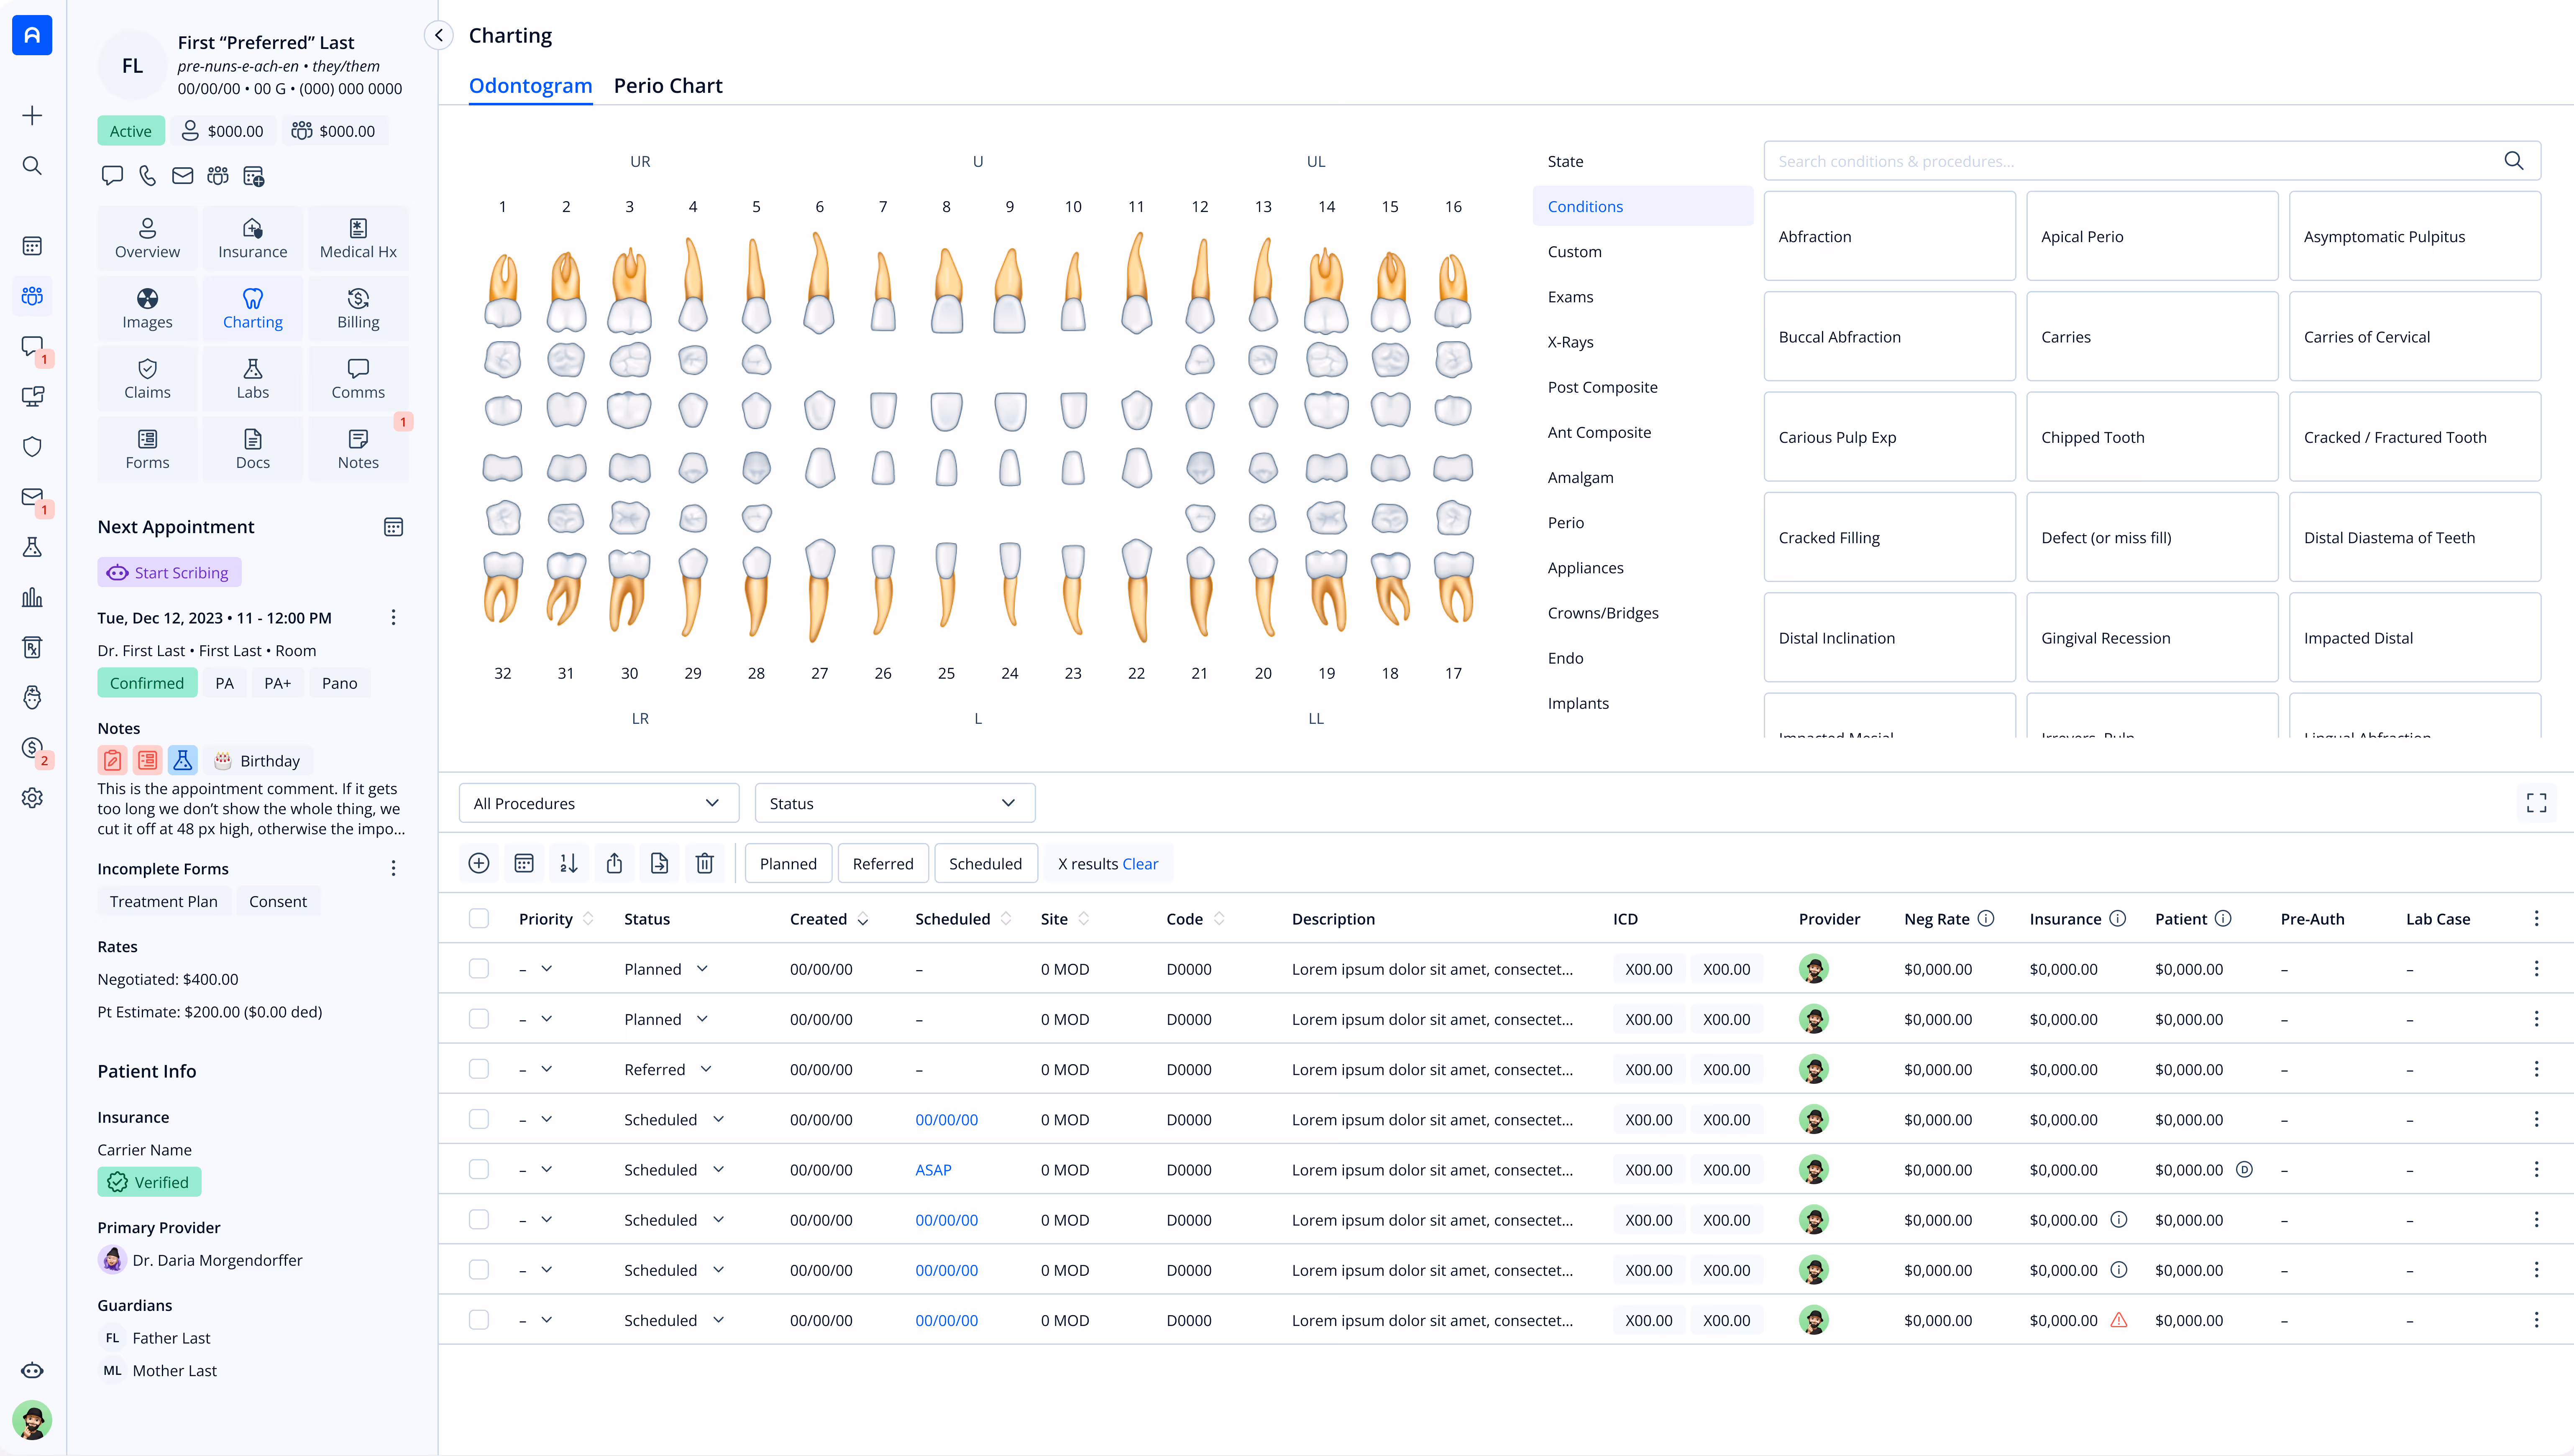2574x1456 pixels.
Task: Expand status chevron on first Planned row
Action: coord(702,968)
